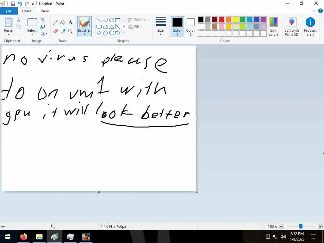This screenshot has width=324, height=243.
Task: Expand the Shapes gallery more arrow
Action: tap(124, 33)
